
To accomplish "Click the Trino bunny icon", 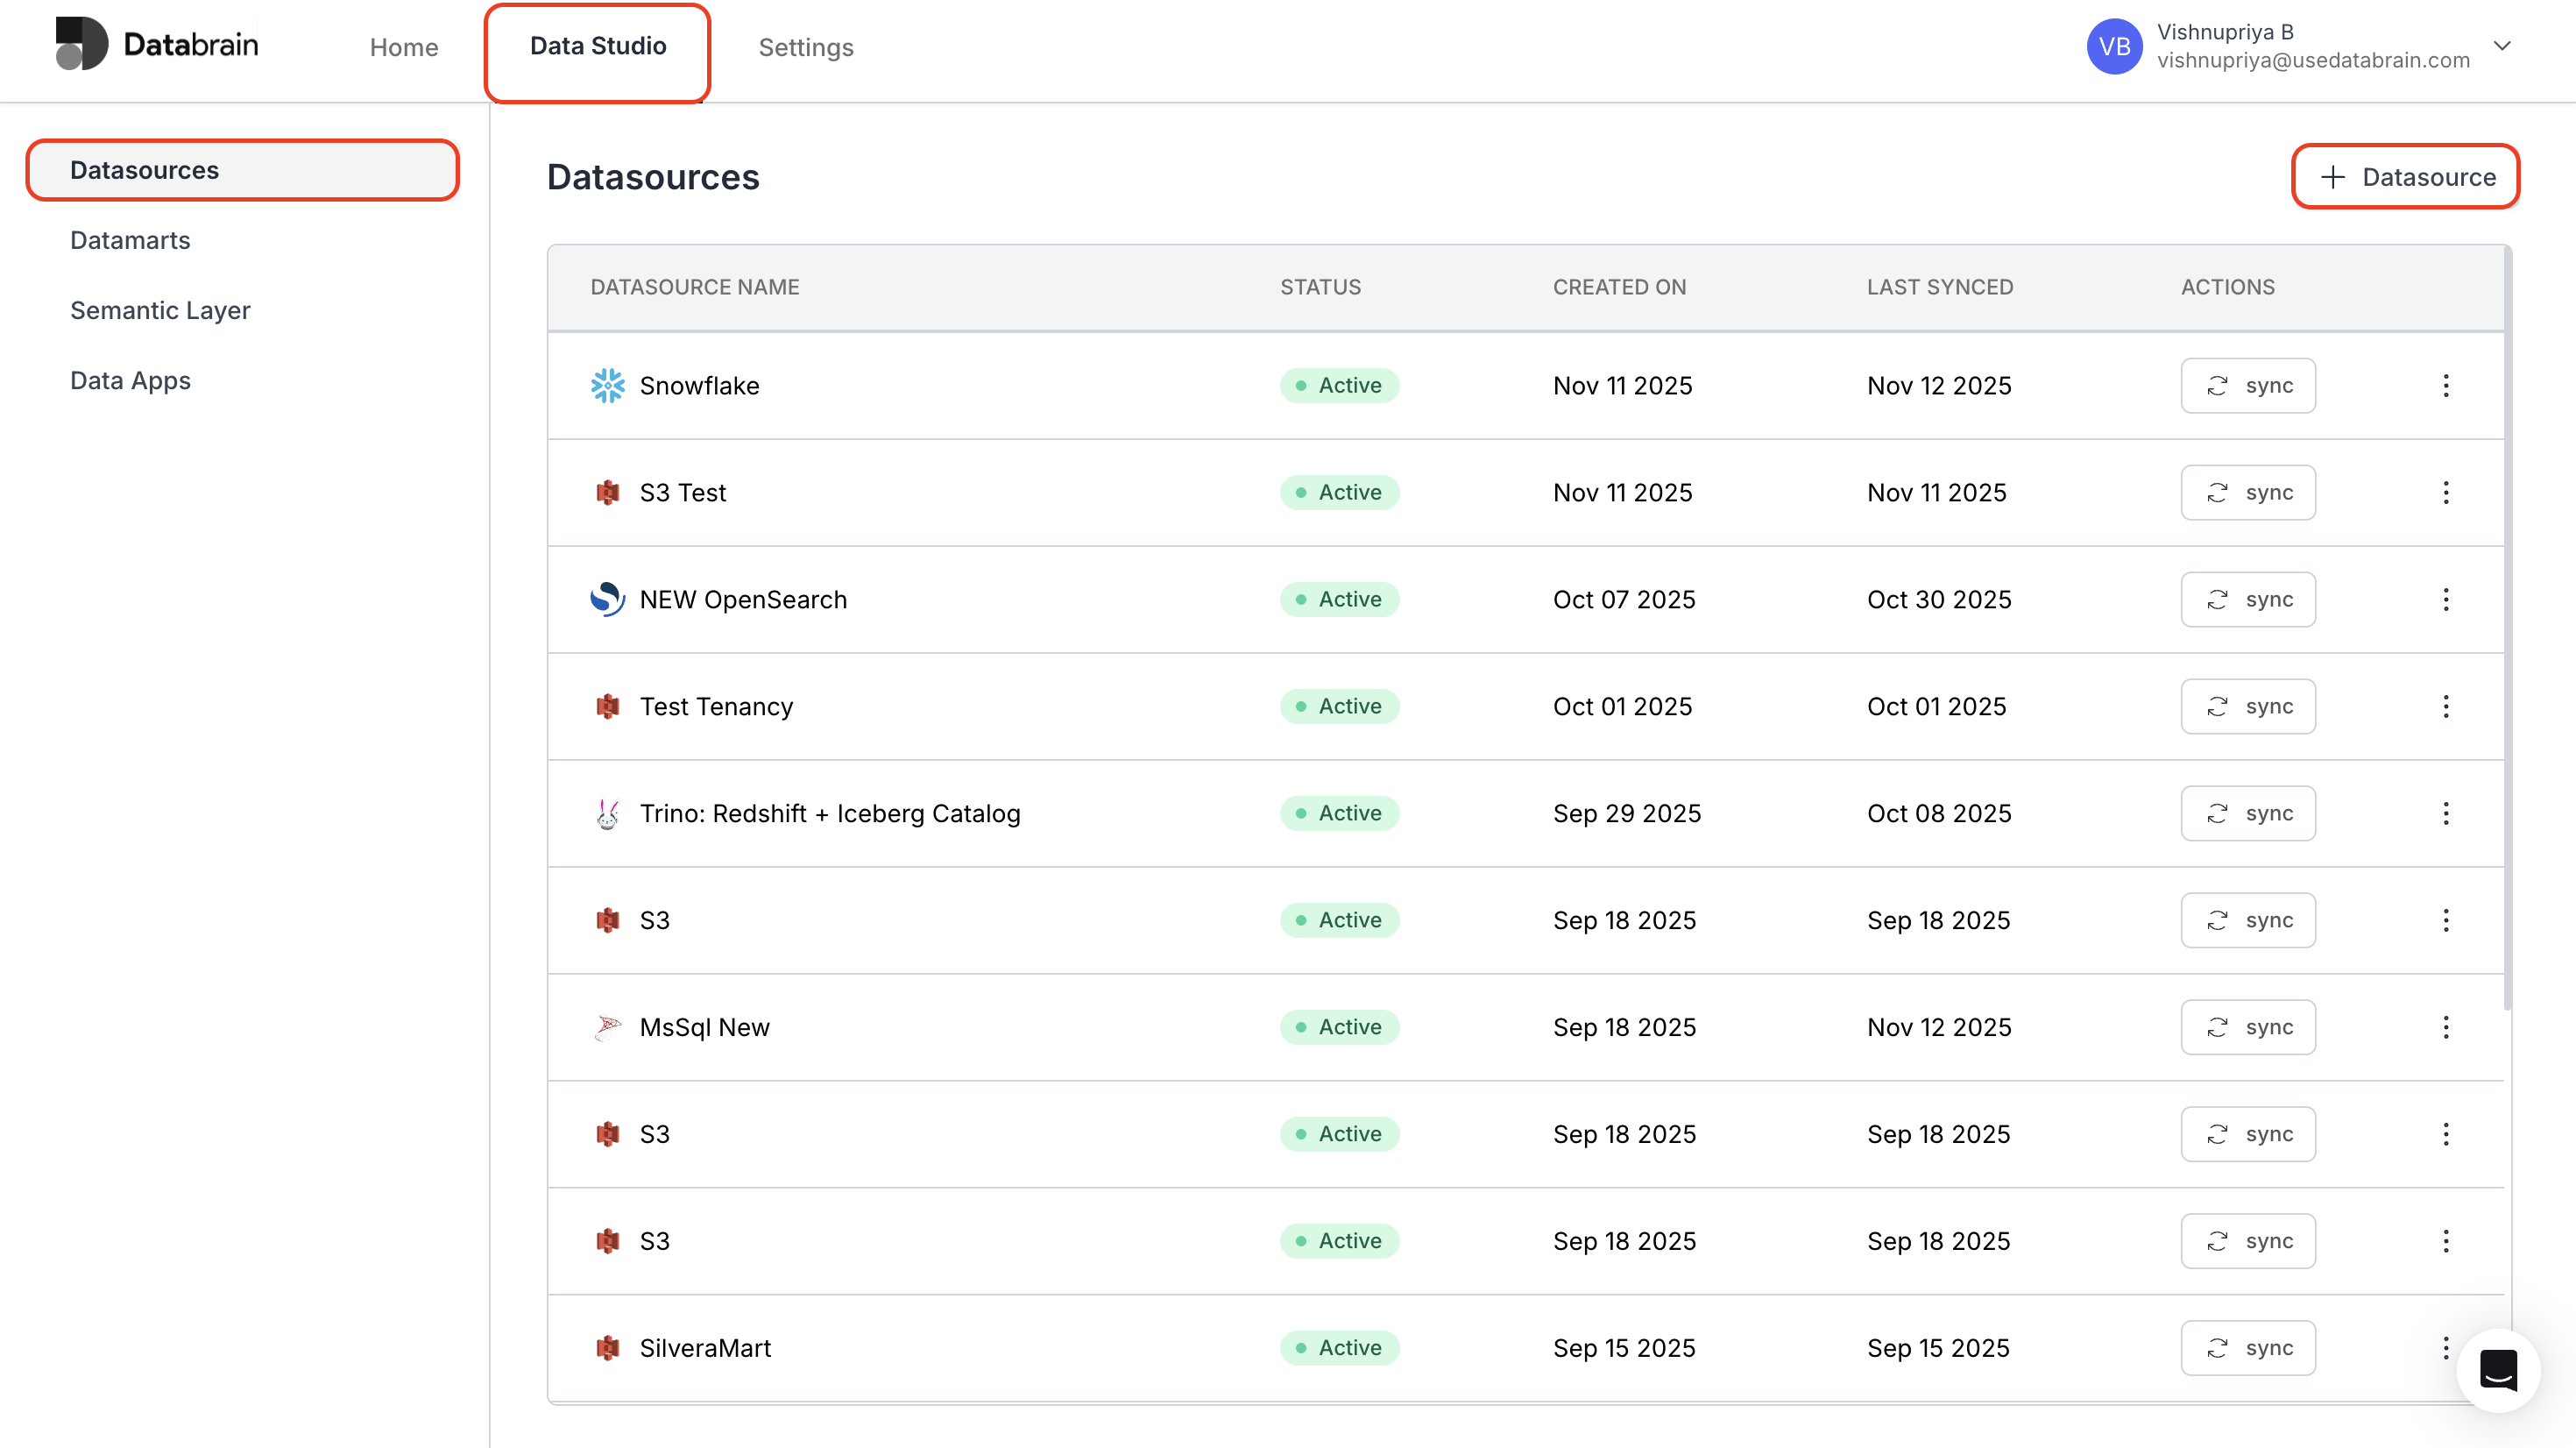I will 607,813.
